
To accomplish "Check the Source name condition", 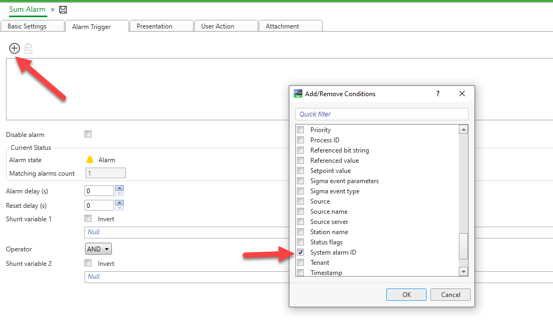I will pyautogui.click(x=301, y=211).
